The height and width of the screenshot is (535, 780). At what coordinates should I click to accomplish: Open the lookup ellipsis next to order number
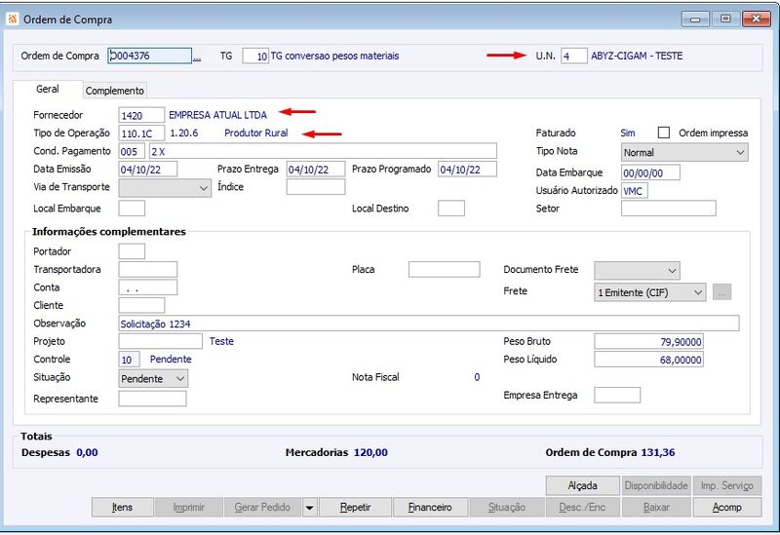(x=197, y=57)
